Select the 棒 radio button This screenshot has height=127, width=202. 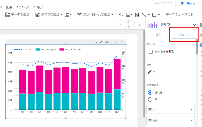click(x=150, y=99)
